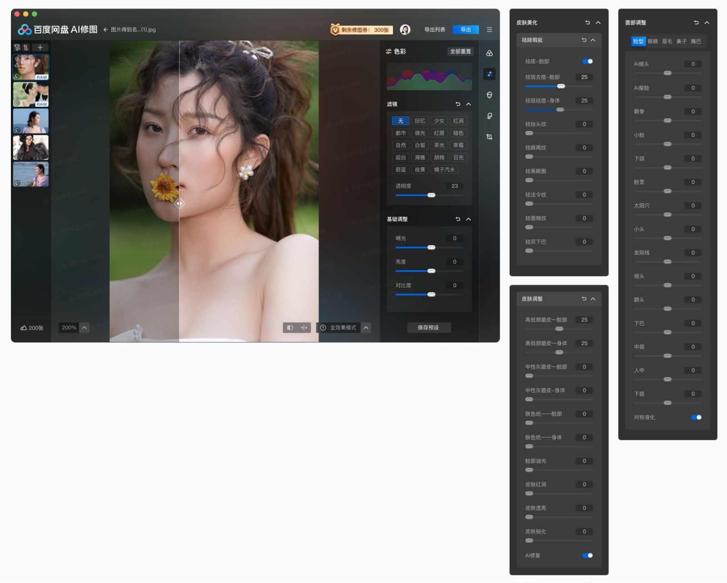The height and width of the screenshot is (583, 727).
Task: Apply the 胡桃 filter
Action: click(x=439, y=158)
